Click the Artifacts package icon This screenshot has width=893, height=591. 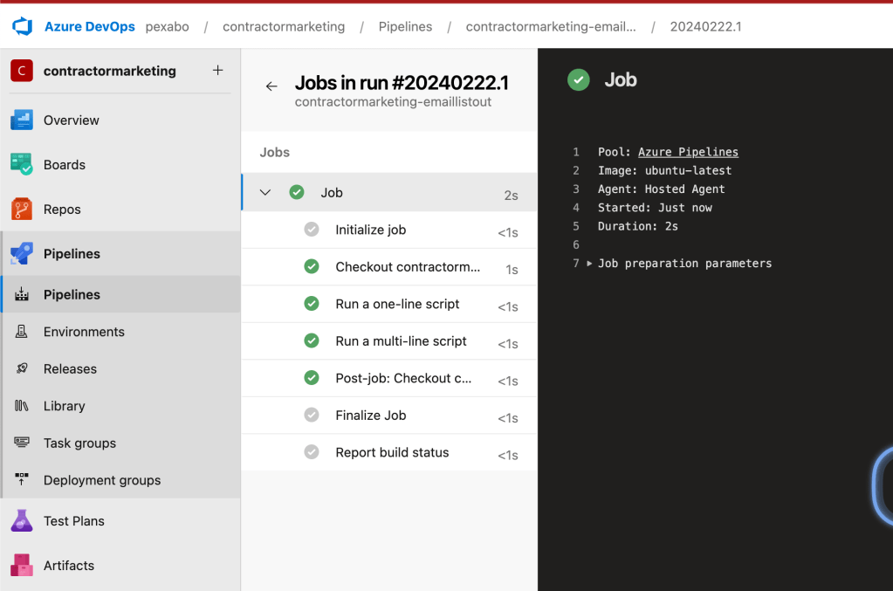[22, 565]
